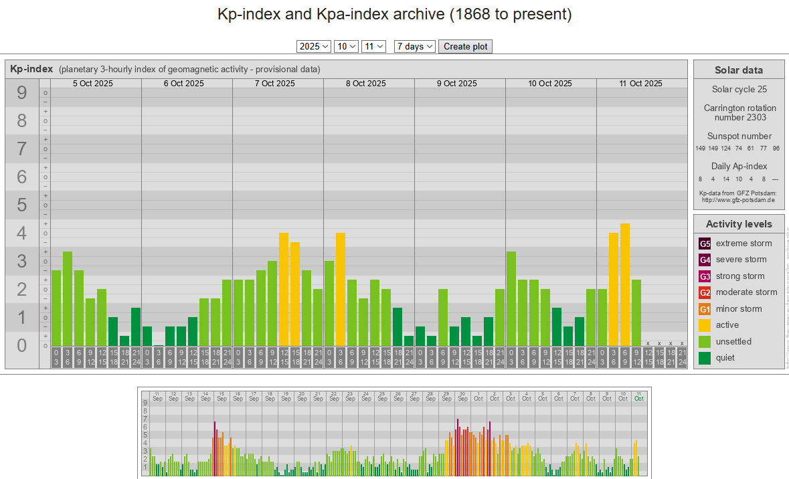789x479 pixels.
Task: Open the month dropdown showing 10
Action: pos(346,46)
